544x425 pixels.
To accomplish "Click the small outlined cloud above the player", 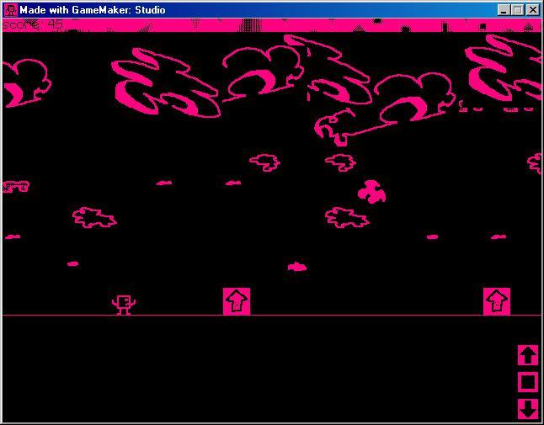I will coord(93,218).
